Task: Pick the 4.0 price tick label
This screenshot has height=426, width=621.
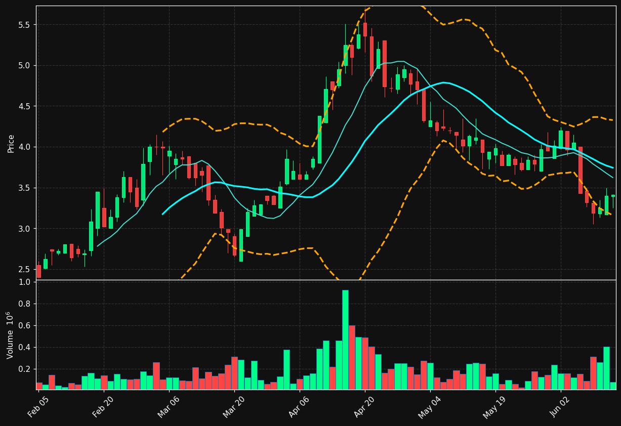Action: point(25,147)
